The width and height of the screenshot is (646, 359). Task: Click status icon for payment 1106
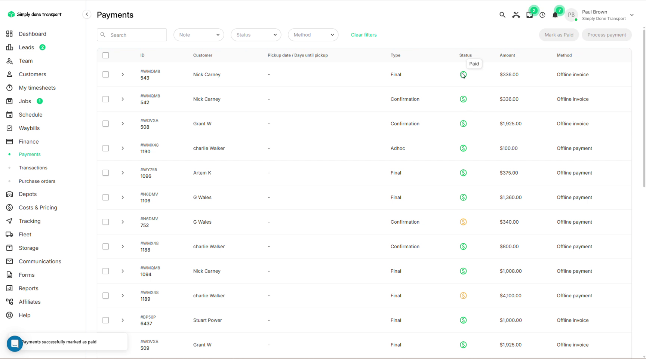pos(463,197)
